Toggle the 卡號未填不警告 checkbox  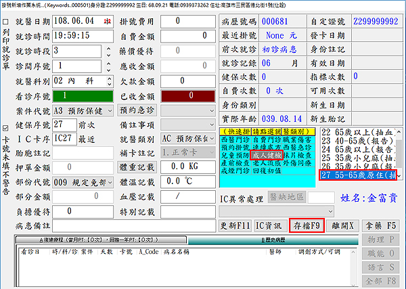[6, 127]
